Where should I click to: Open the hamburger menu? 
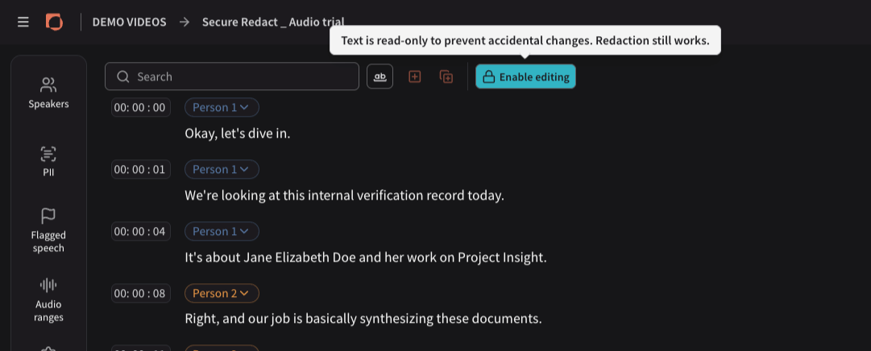pos(23,23)
